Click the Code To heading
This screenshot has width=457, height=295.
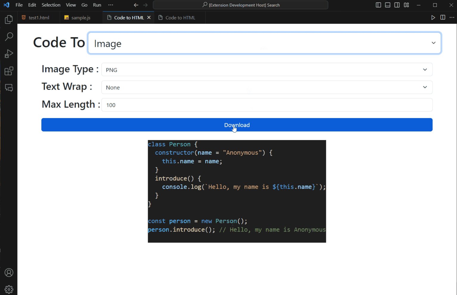pos(59,43)
